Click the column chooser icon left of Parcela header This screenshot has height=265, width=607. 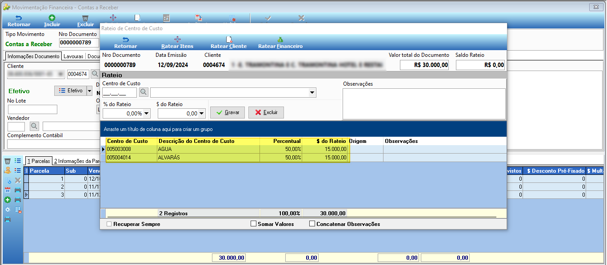coord(26,171)
